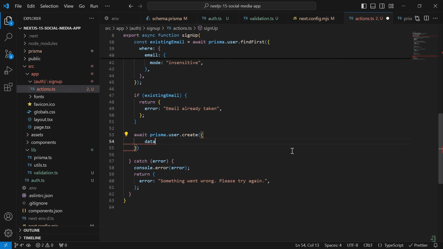This screenshot has width=443, height=249.
Task: Open validation.ts in the file explorer
Action: [46, 173]
